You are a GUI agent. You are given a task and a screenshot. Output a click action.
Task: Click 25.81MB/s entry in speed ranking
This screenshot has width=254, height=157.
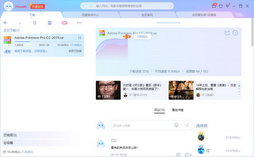(233, 137)
